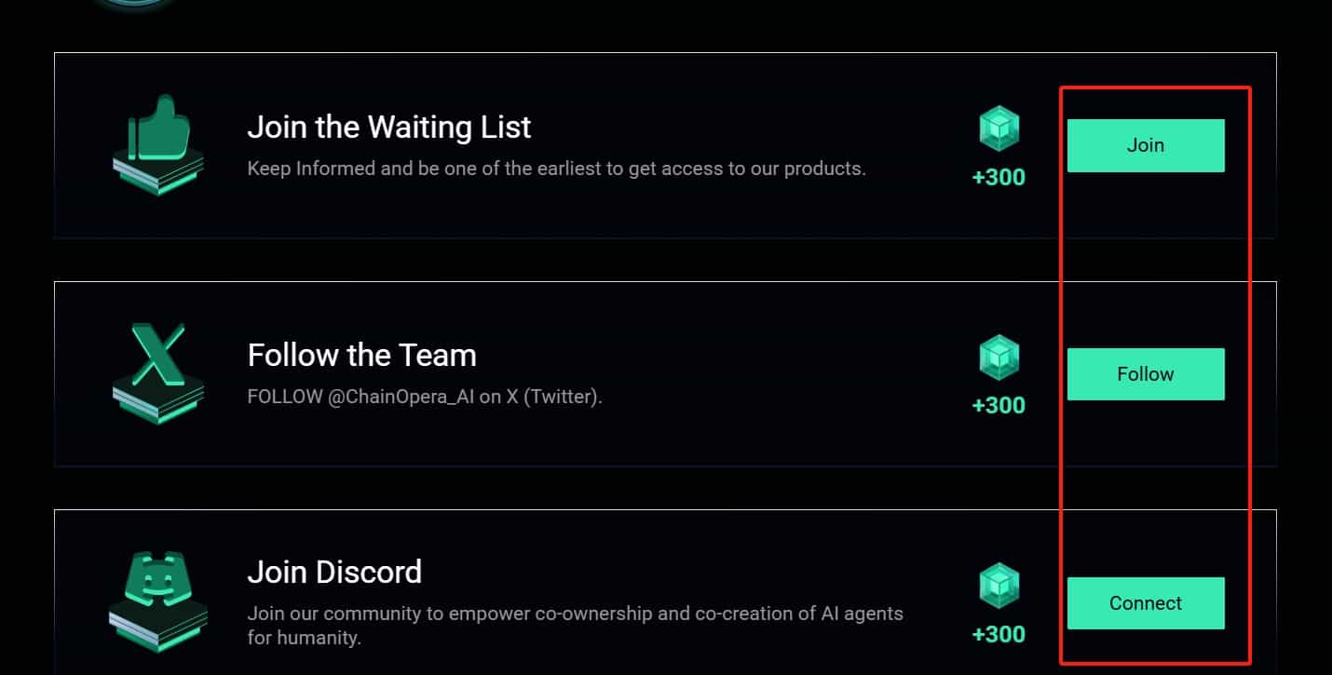Click the +300 points in the waiting list row

[x=999, y=177]
